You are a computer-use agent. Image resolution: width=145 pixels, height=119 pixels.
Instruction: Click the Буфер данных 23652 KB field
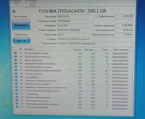click(x=124, y=16)
